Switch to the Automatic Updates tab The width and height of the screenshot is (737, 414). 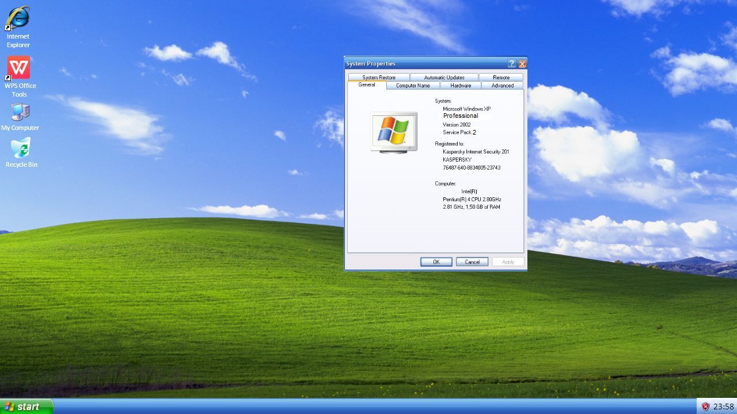[444, 77]
